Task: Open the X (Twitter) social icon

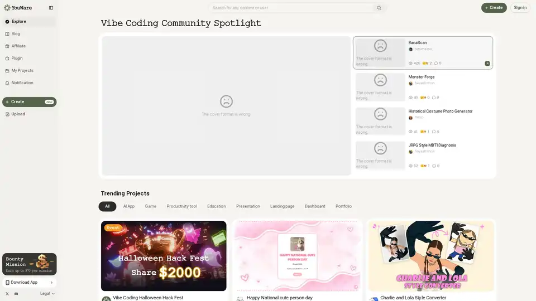Action: point(7,293)
